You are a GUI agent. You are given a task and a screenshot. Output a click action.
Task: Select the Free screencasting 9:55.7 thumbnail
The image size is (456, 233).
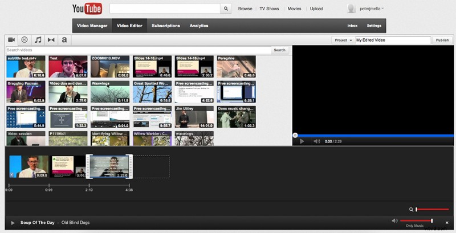pos(152,117)
